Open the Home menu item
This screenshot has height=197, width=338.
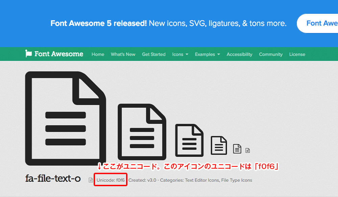coord(98,54)
